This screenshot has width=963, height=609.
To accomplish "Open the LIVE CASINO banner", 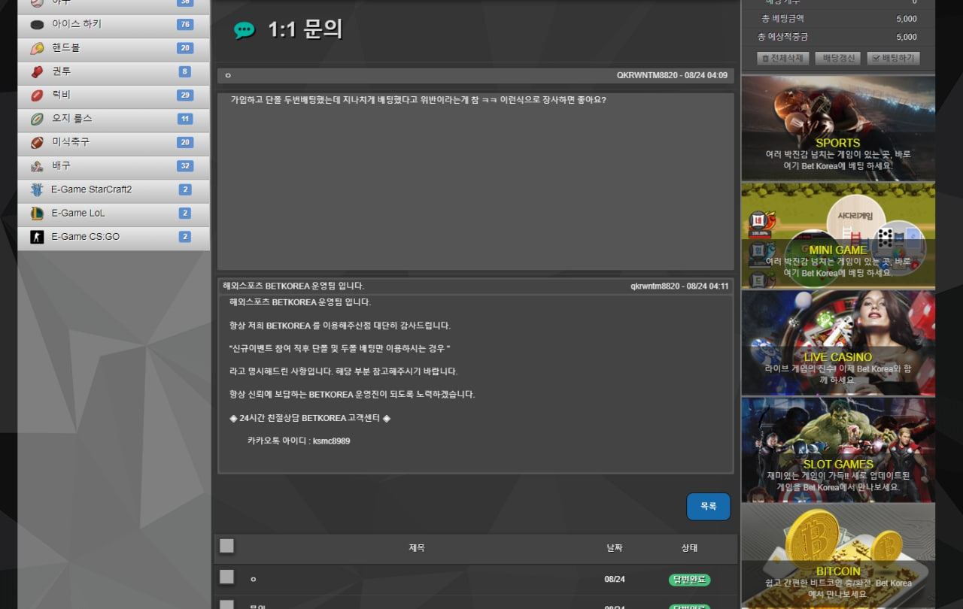I will (838, 343).
